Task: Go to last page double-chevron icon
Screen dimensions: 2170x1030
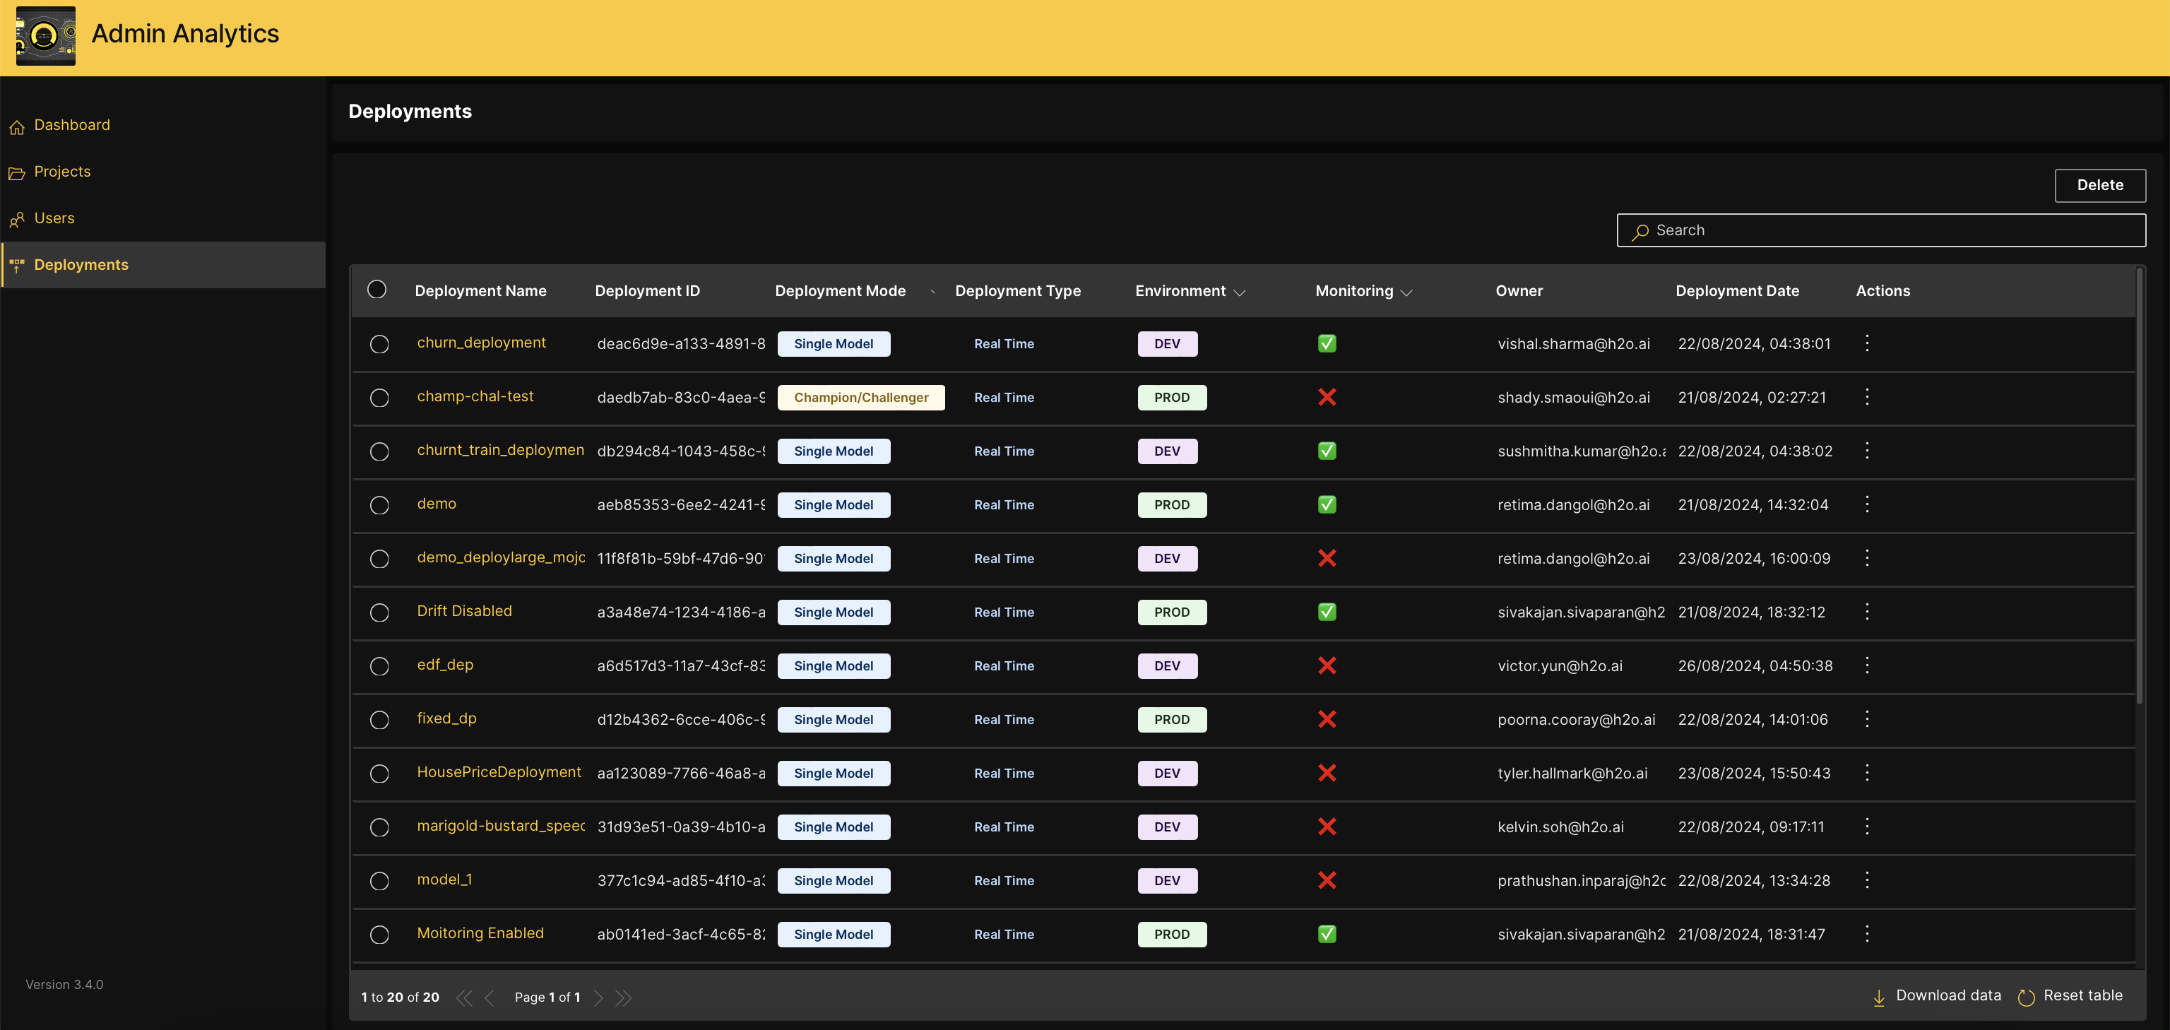Action: coord(623,998)
